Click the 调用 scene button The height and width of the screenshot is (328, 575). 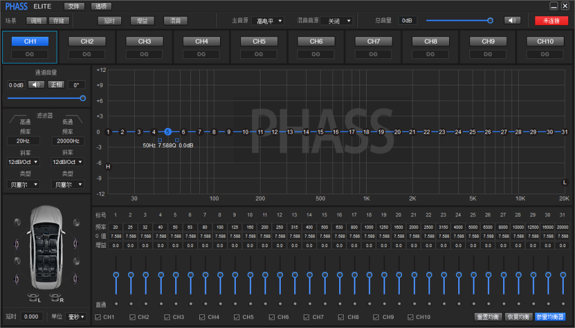(36, 21)
